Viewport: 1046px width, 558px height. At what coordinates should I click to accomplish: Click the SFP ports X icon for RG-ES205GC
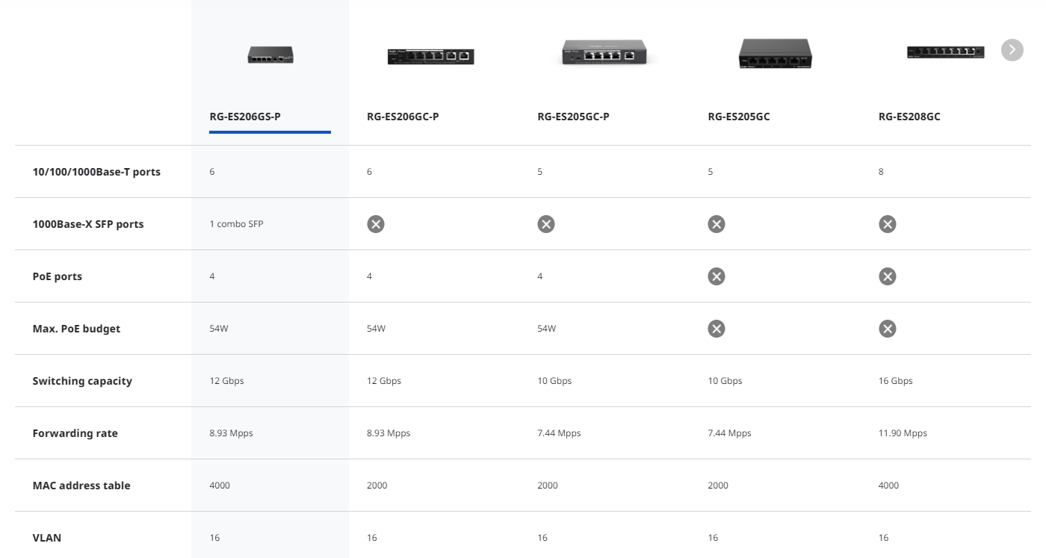(717, 224)
